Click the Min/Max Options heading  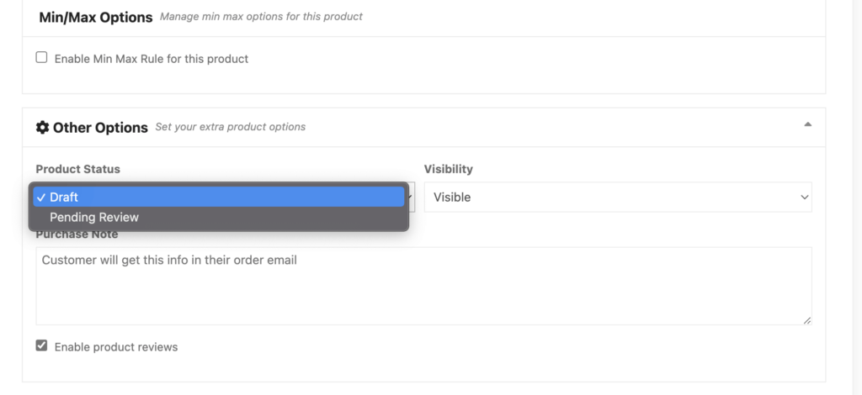click(96, 17)
